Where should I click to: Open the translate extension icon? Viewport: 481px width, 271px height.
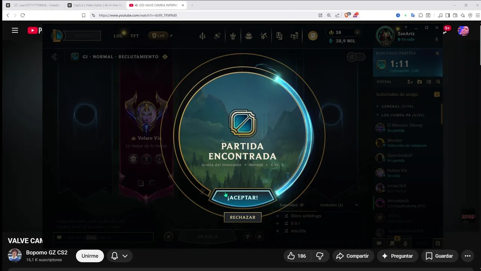click(413, 15)
